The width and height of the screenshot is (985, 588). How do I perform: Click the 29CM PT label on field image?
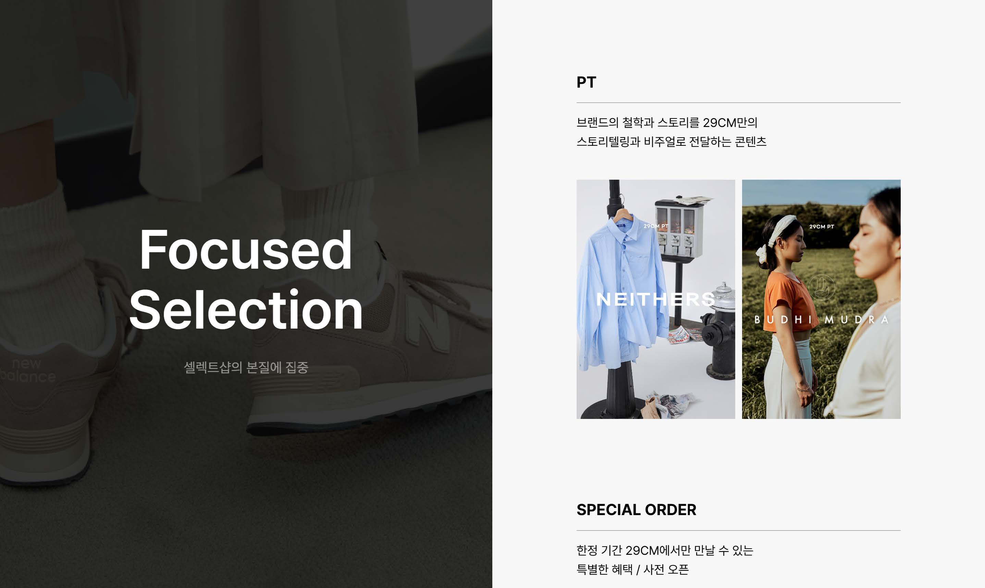[x=822, y=227]
